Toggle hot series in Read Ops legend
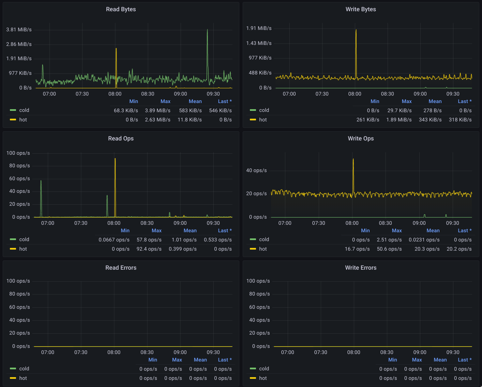Viewport: 482px width, 387px height. pos(23,249)
